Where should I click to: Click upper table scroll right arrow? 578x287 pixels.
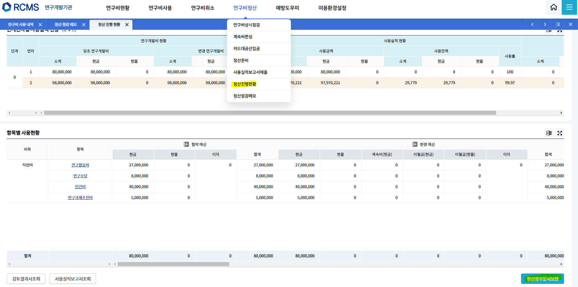(x=561, y=113)
